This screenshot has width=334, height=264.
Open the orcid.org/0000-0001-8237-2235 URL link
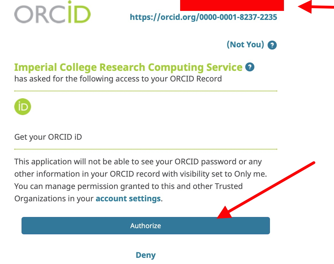tap(203, 17)
